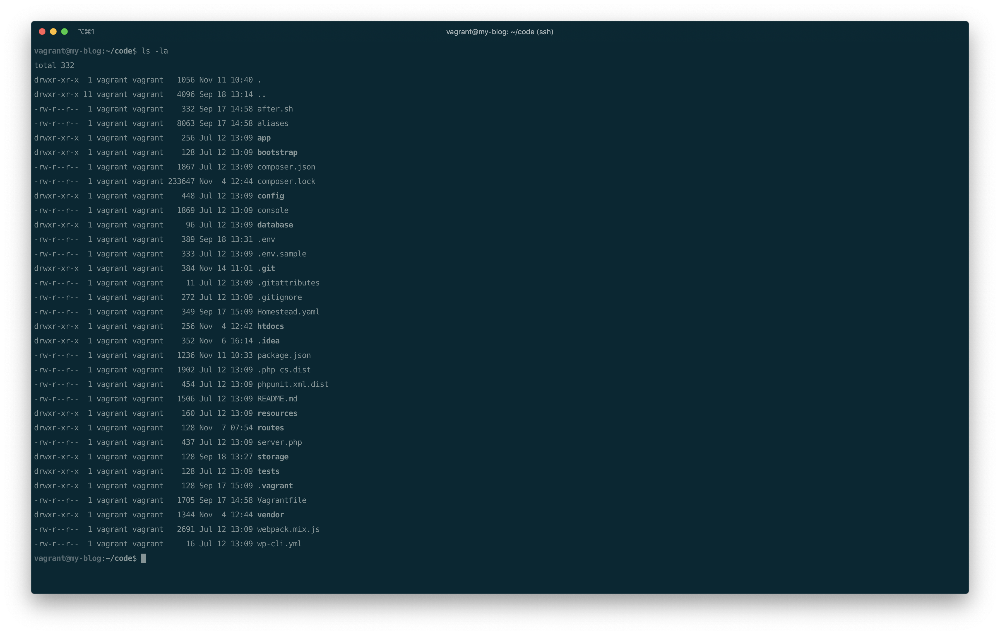Viewport: 1000px width, 635px height.
Task: Click the 'server.php' file name
Action: (280, 443)
